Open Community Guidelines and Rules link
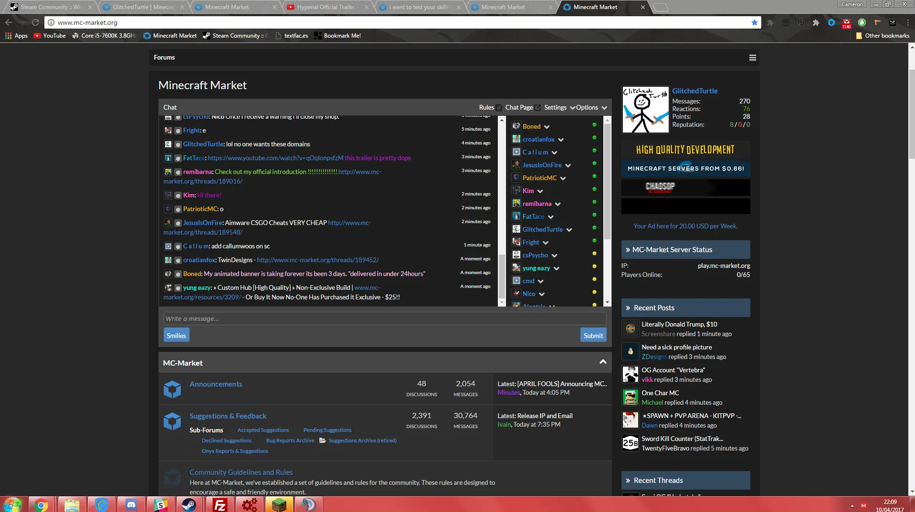The width and height of the screenshot is (915, 512). pyautogui.click(x=241, y=472)
